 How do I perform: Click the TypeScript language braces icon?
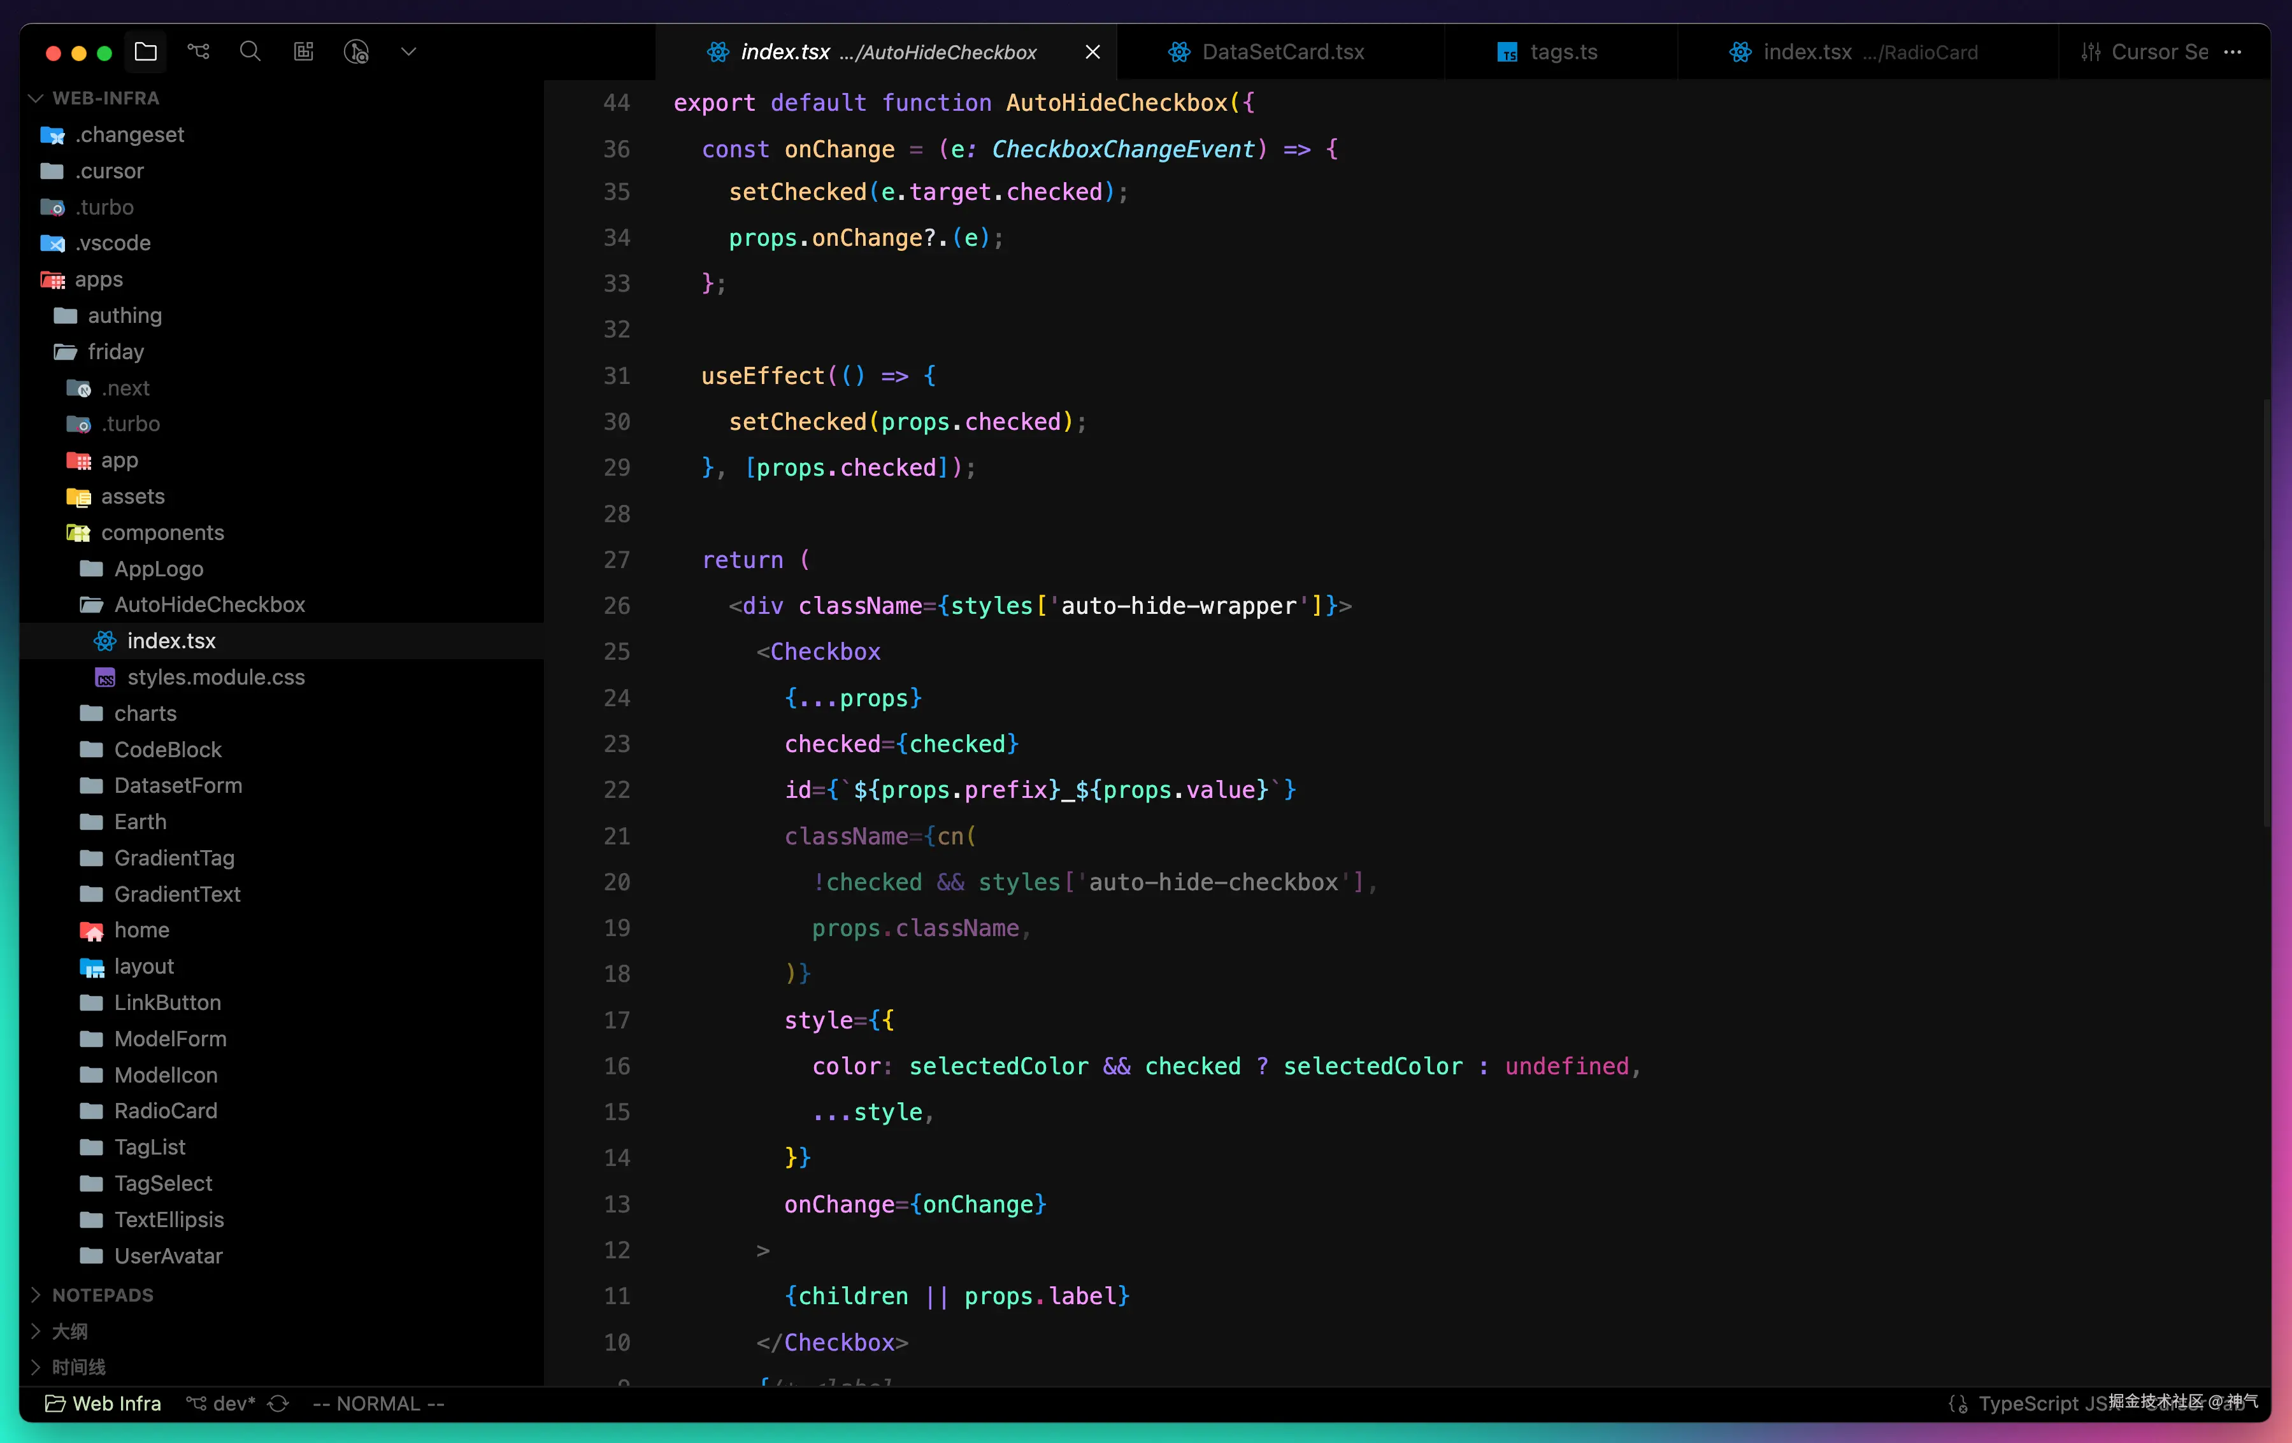pyautogui.click(x=1958, y=1404)
